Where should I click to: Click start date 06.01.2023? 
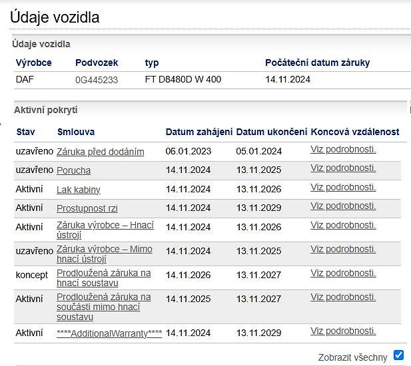tap(189, 151)
